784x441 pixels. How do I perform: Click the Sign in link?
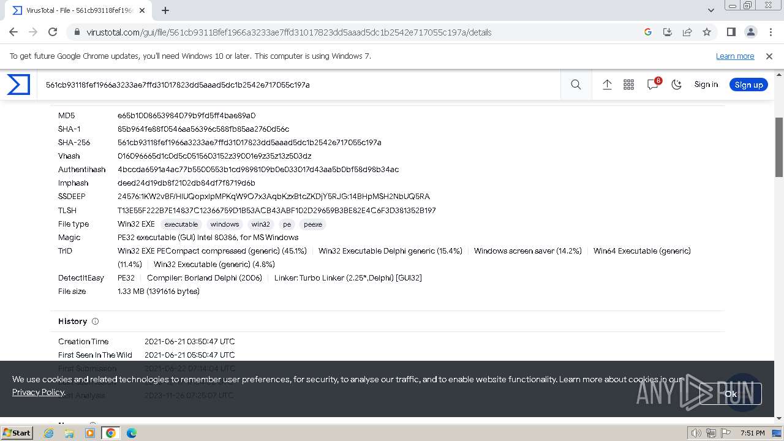tap(706, 85)
